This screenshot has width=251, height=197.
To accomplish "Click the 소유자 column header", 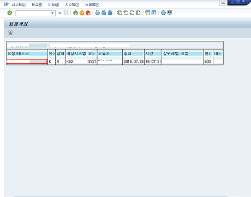I will (110, 53).
